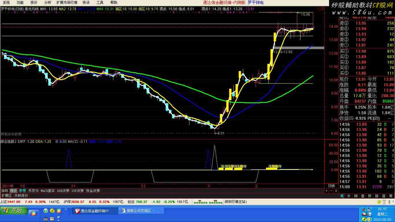Image resolution: width=395 pixels, height=222 pixels.
Task: Switch to the 笔 tick tab
Action: [342, 196]
